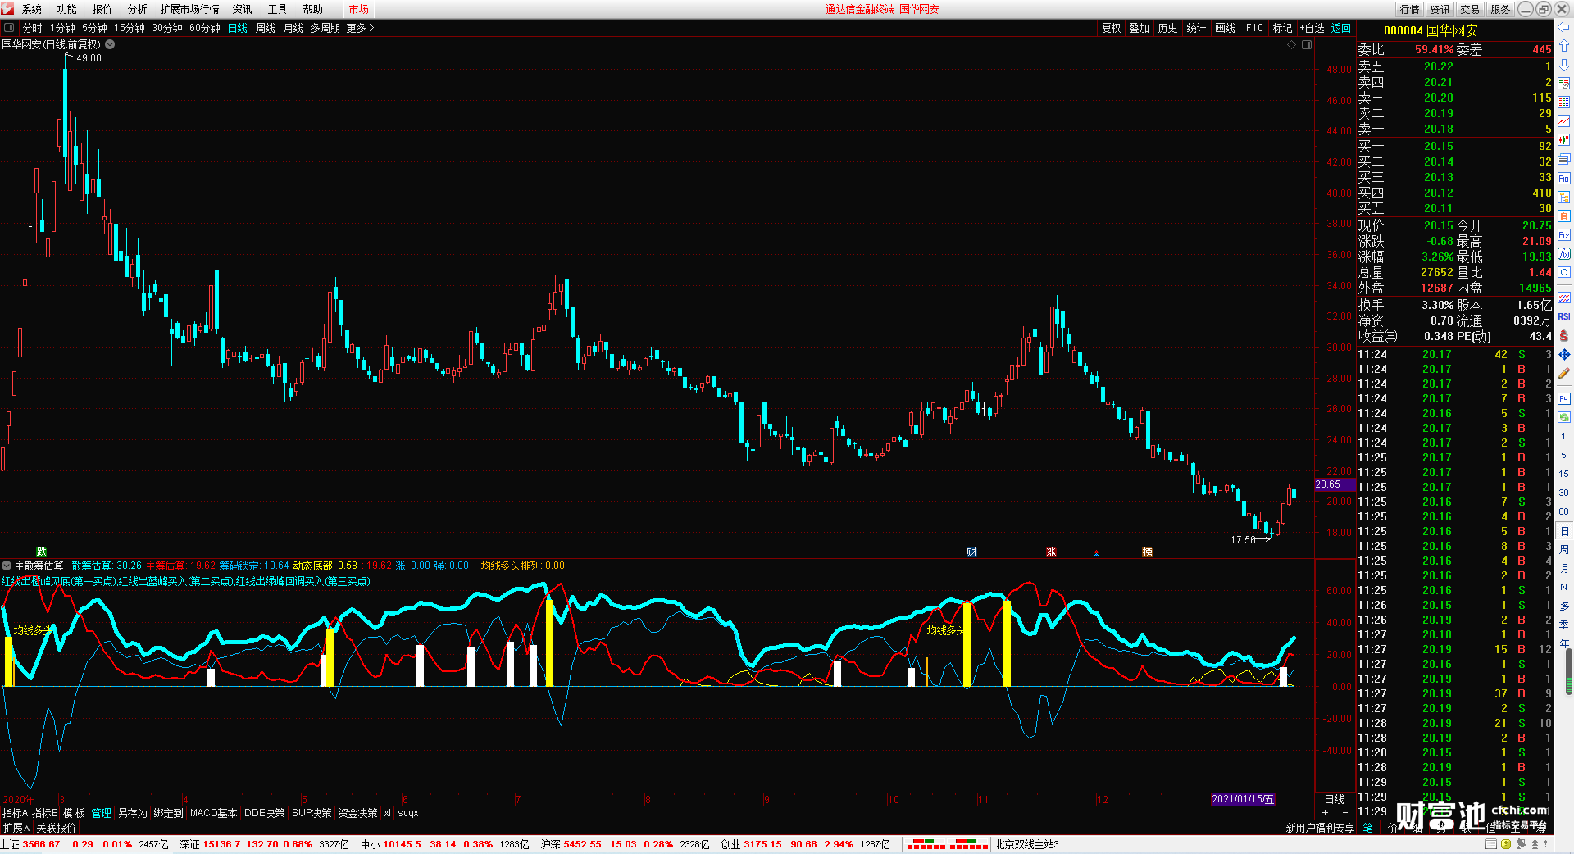This screenshot has height=854, width=1574.
Task: Click the back arrow icon in right sidebar
Action: (1564, 27)
